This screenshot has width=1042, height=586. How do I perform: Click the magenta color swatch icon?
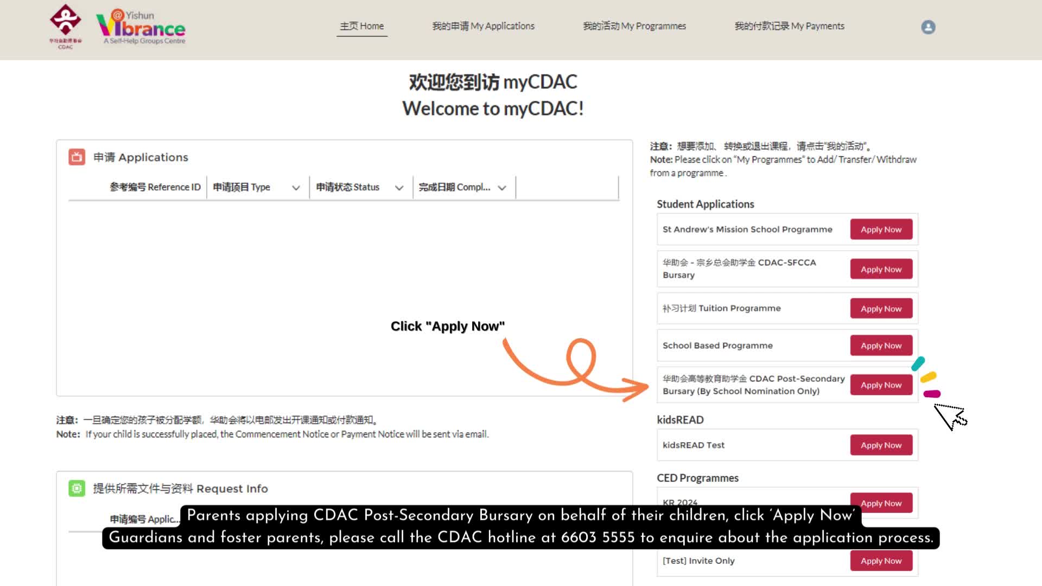[932, 393]
